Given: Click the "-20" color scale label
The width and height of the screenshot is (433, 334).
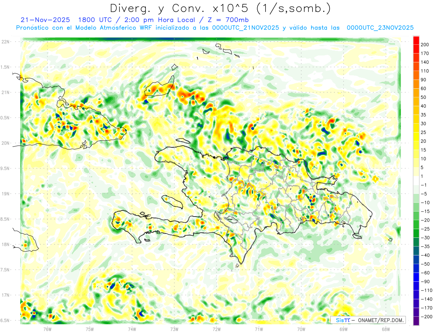Looking at the screenshot, I should [x=425, y=220].
